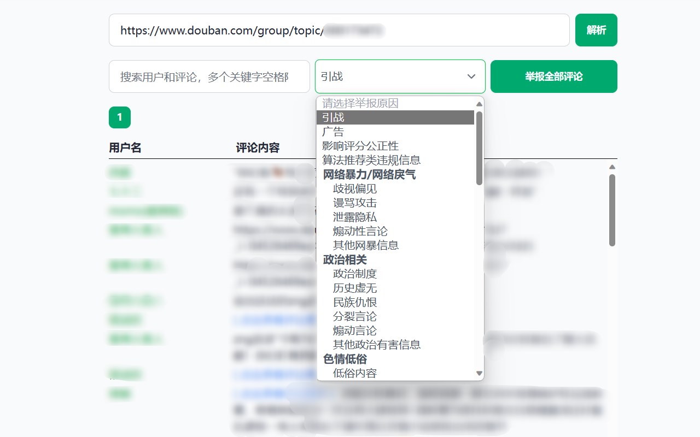Click the 用户名 column header

tap(125, 147)
